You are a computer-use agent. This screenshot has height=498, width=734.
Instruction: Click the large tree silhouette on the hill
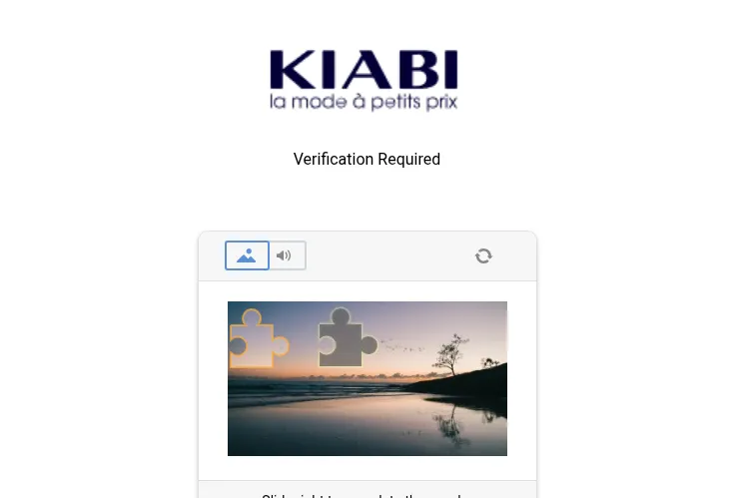click(x=450, y=354)
